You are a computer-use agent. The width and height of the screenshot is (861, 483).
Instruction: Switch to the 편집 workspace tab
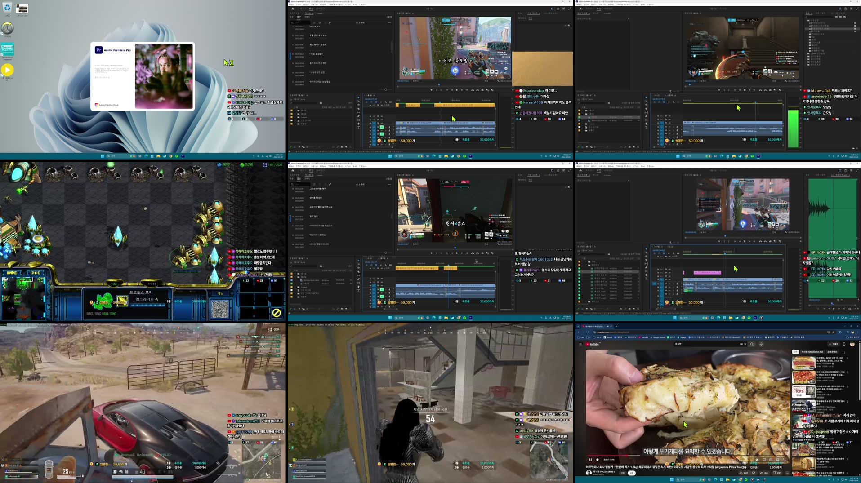312,9
